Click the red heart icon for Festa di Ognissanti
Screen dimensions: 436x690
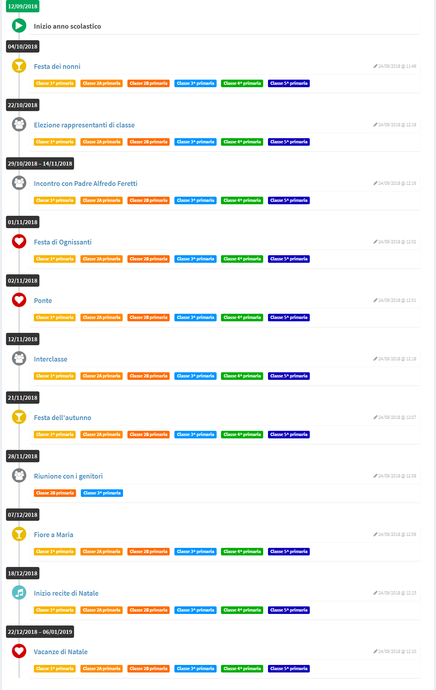(x=19, y=242)
